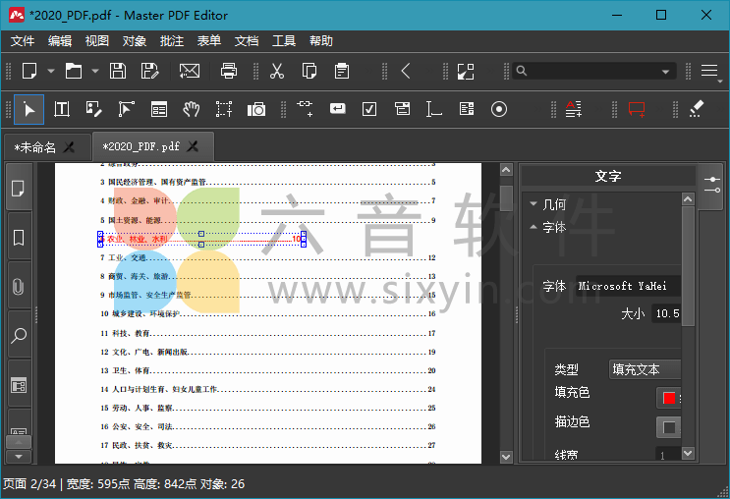Expand the recent files dropdown arrow
The image size is (730, 499).
(95, 72)
